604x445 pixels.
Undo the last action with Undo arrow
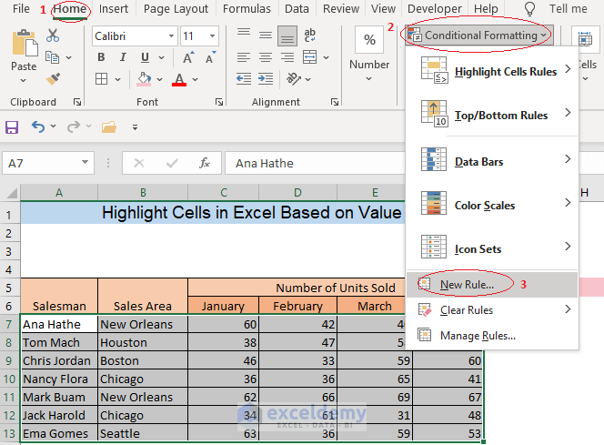[38, 127]
